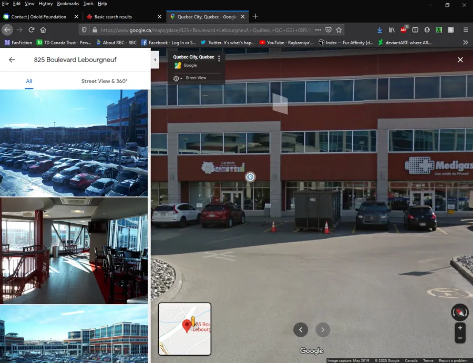Click the green extension icon in toolbar
This screenshot has width=473, height=363.
[439, 30]
